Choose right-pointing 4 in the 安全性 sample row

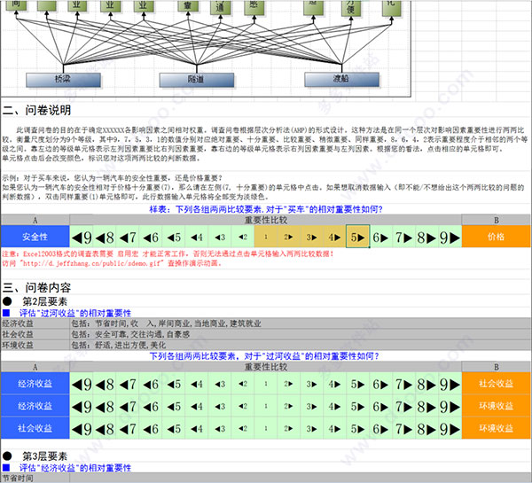tap(335, 238)
